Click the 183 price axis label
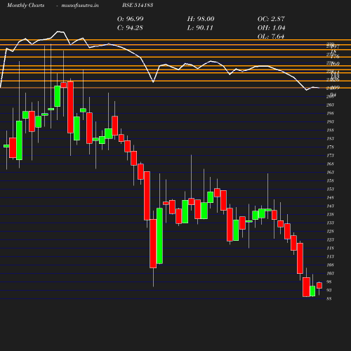The height and width of the screenshot is (351, 351). coord(330,139)
